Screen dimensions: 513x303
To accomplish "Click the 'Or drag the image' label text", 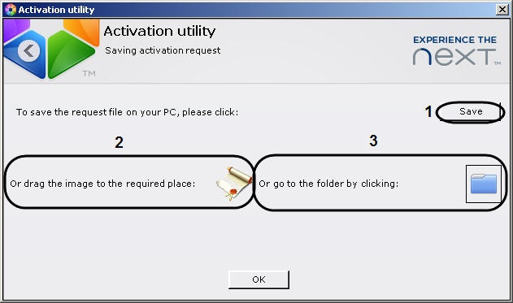I will [102, 184].
